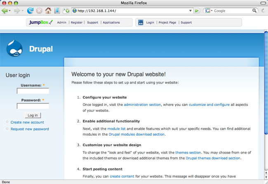Viewport: 268px width, 184px height.
Task: Click the Stop loading icon
Action: coord(39,11)
